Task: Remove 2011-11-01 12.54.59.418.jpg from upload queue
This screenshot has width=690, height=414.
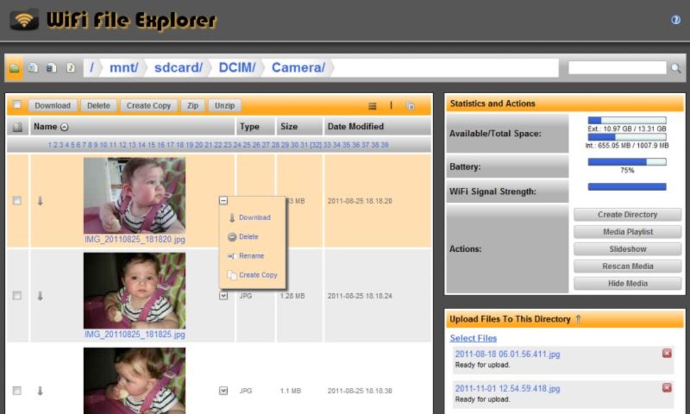Action: (x=667, y=388)
